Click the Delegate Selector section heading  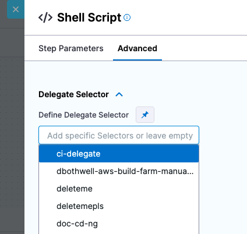click(73, 94)
